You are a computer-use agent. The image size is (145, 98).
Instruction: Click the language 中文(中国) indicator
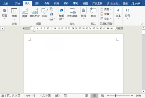click(x=45, y=95)
